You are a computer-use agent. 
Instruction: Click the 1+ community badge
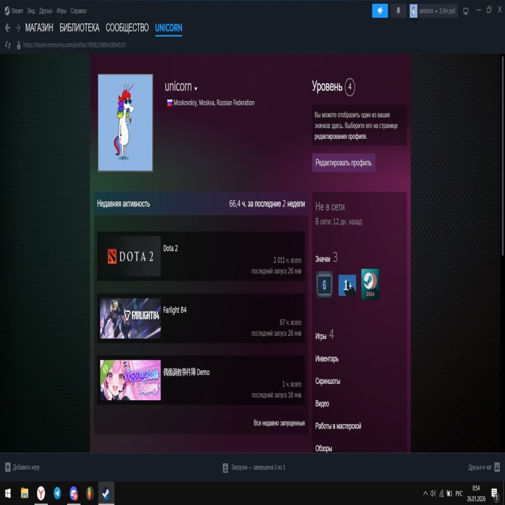(347, 285)
